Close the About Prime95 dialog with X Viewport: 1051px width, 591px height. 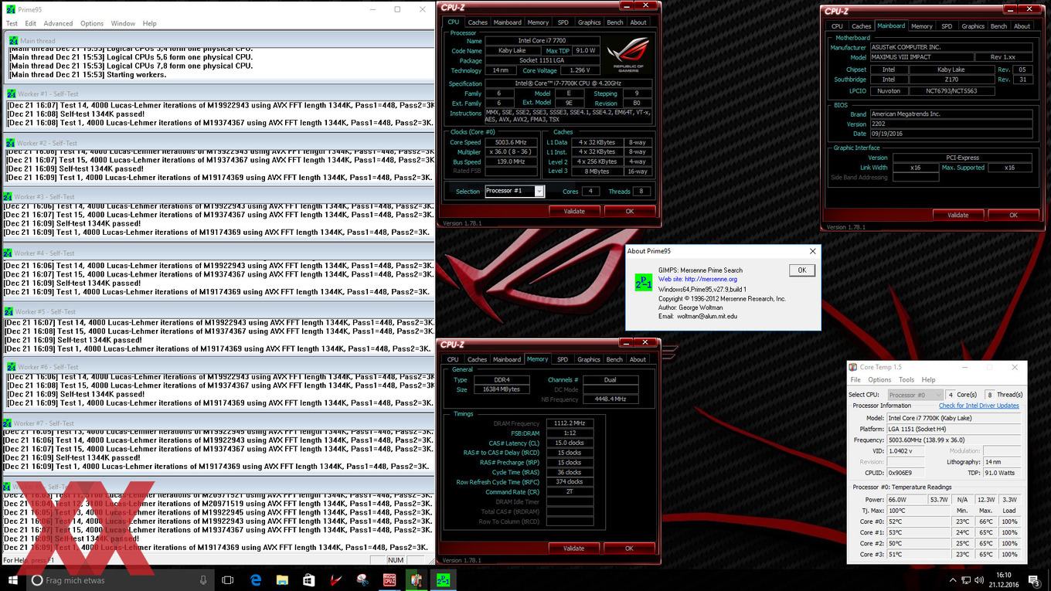(x=812, y=251)
